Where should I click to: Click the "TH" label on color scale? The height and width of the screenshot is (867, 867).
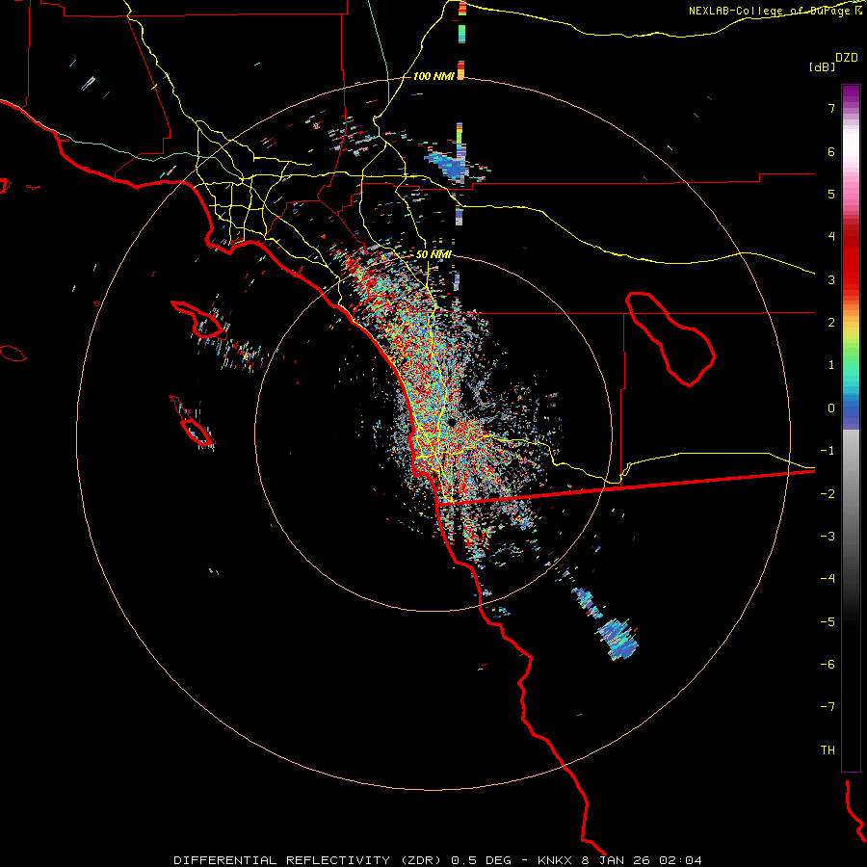pyautogui.click(x=828, y=750)
